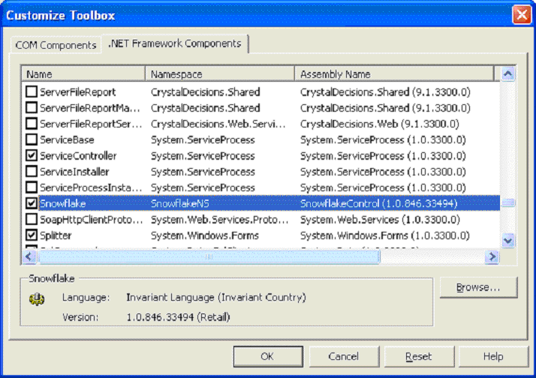536x378 pixels.
Task: Select the ServiceController row name
Action: [x=78, y=156]
